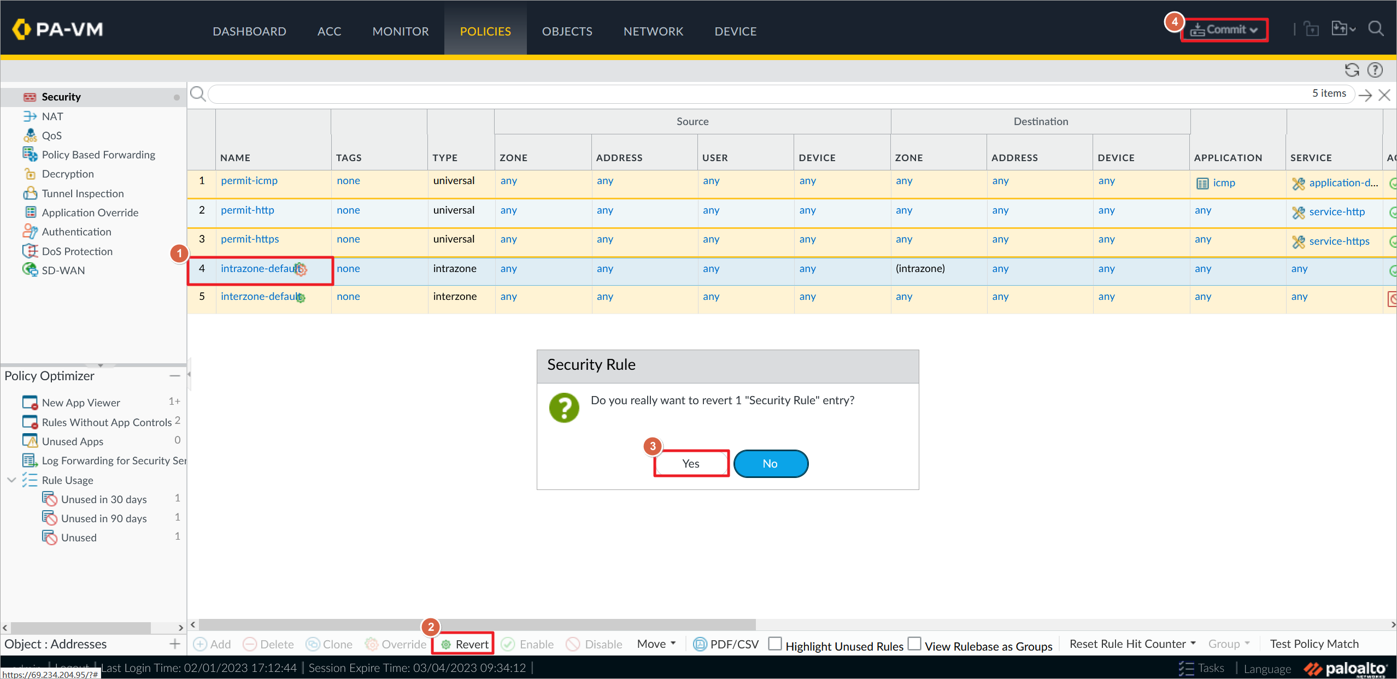The width and height of the screenshot is (1397, 679).
Task: Click the icmp application entry icon
Action: click(1202, 183)
